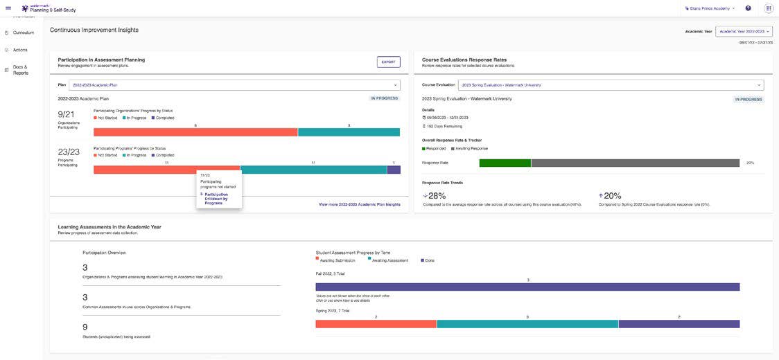This screenshot has height=360, width=779.
Task: Select Curriculum in the sidebar
Action: click(x=24, y=33)
